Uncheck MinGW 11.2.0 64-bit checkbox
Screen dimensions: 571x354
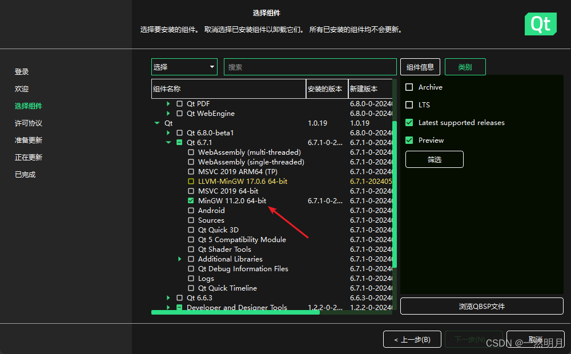(191, 200)
